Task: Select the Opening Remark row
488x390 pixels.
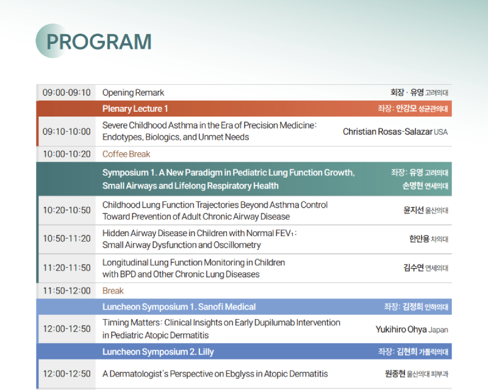Action: pos(244,93)
